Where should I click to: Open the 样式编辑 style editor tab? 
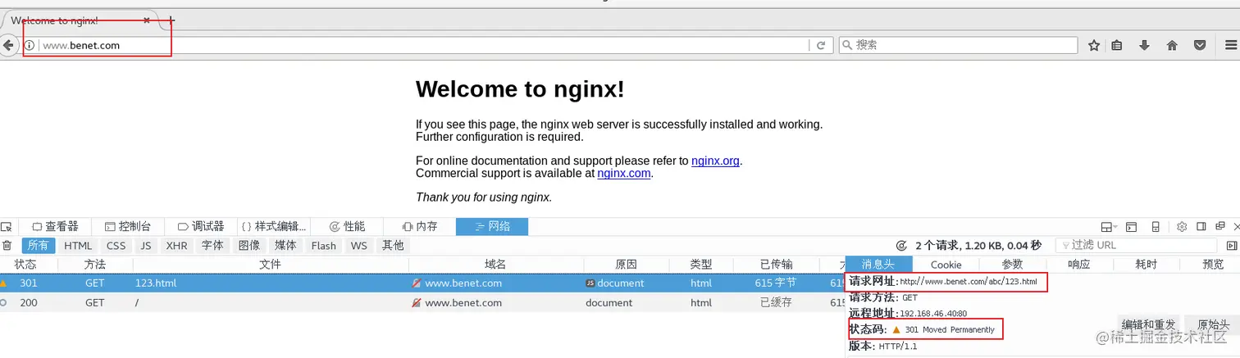(274, 227)
